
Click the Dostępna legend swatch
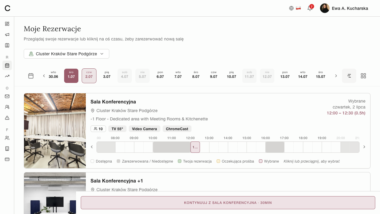click(92, 161)
